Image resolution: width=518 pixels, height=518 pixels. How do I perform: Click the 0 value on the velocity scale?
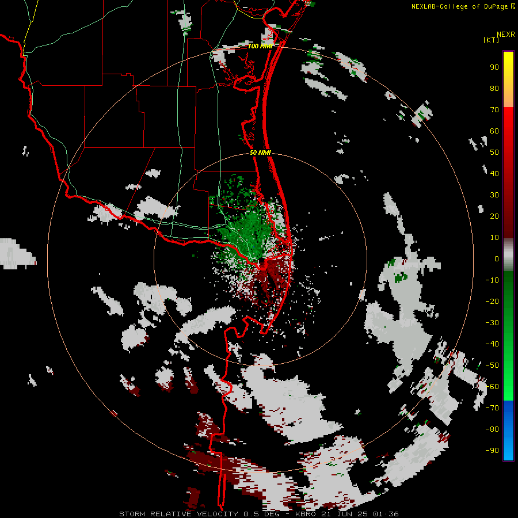(x=497, y=259)
